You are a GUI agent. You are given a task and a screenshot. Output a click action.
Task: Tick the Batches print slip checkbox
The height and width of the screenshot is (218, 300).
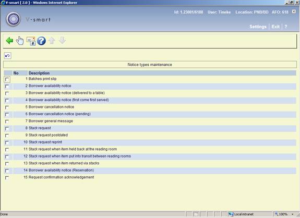click(x=7, y=79)
